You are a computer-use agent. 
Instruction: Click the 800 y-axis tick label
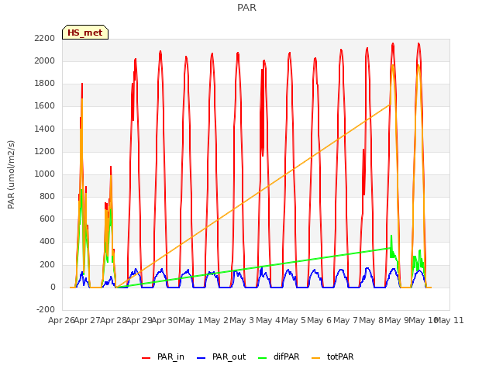47,197
